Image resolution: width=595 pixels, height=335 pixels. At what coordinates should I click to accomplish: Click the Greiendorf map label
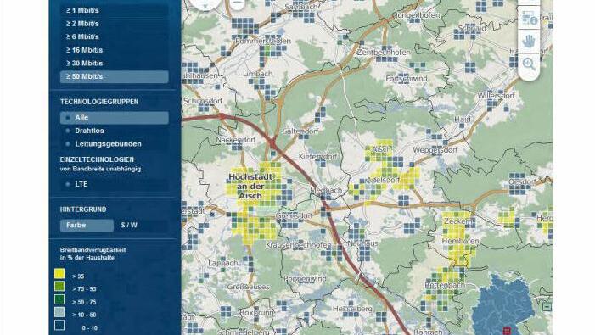tap(294, 215)
